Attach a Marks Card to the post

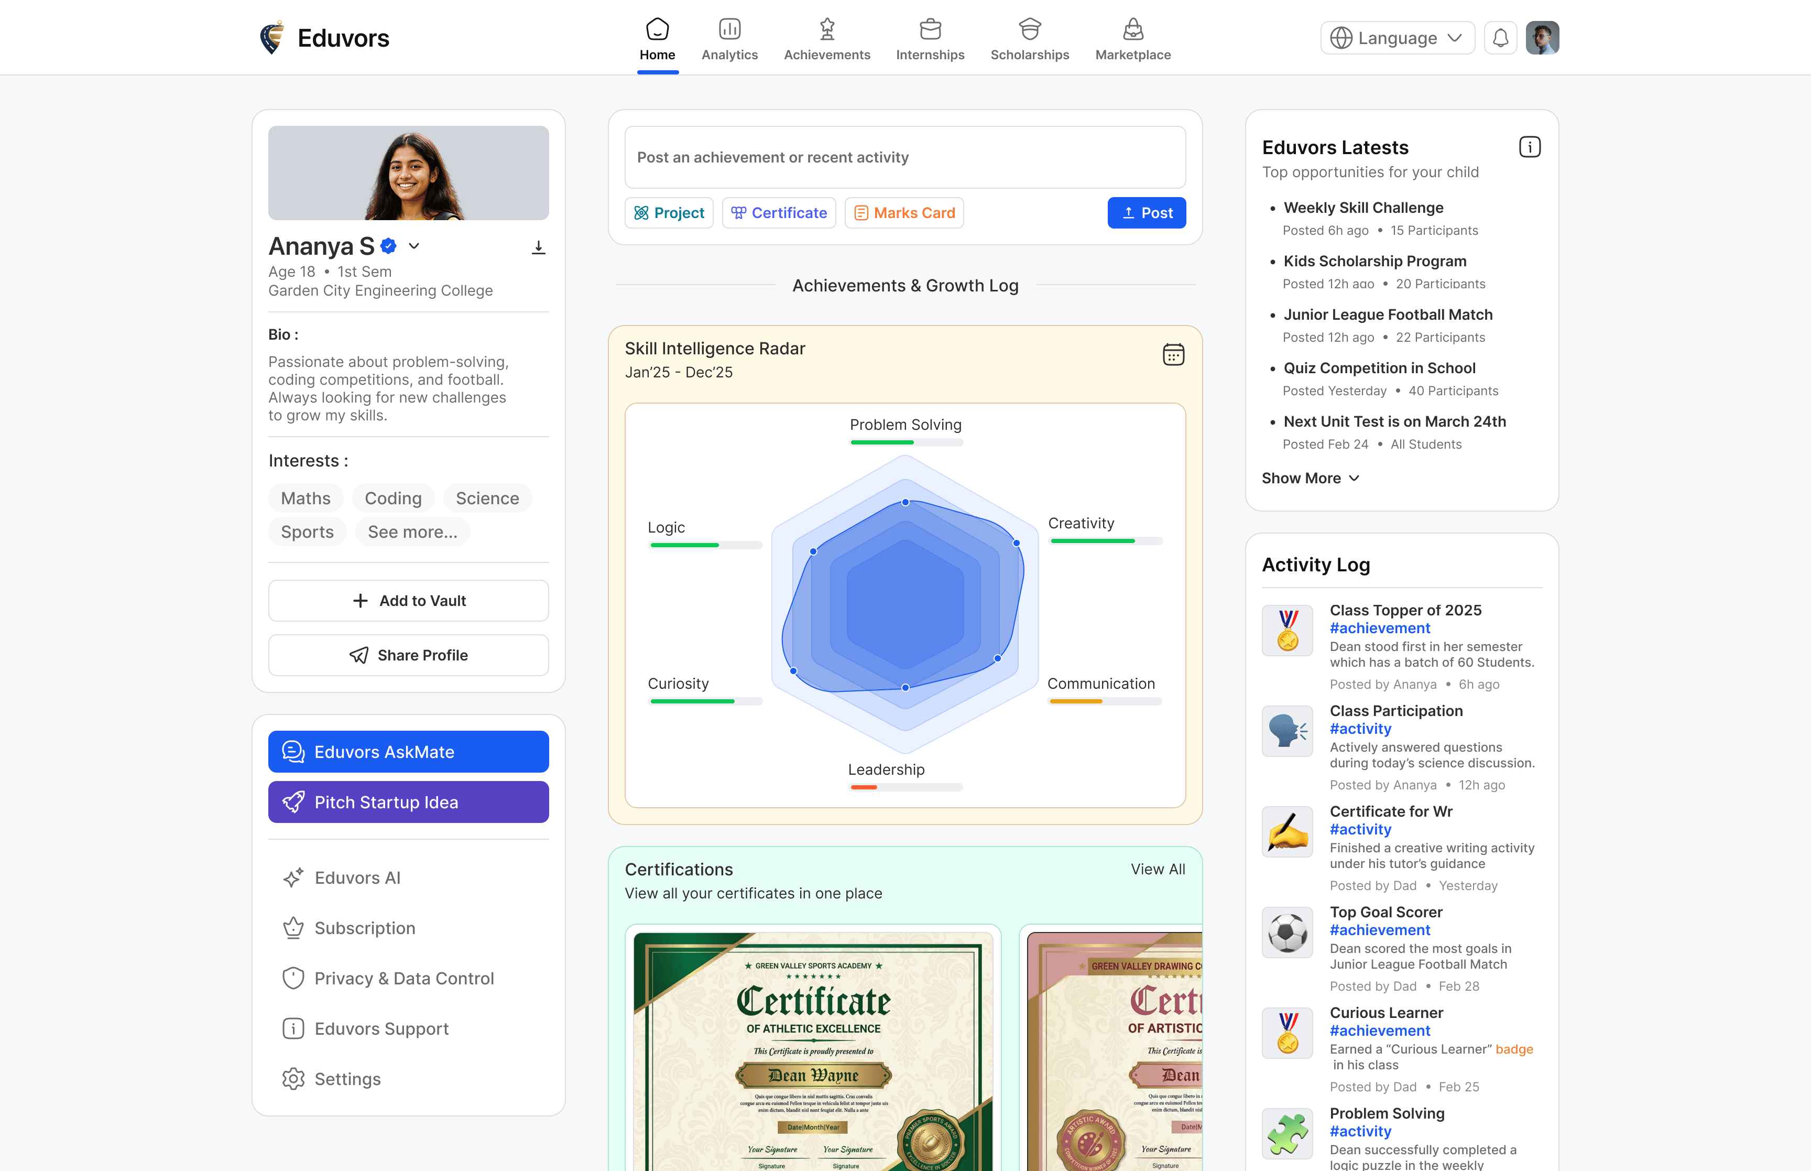pyautogui.click(x=904, y=213)
